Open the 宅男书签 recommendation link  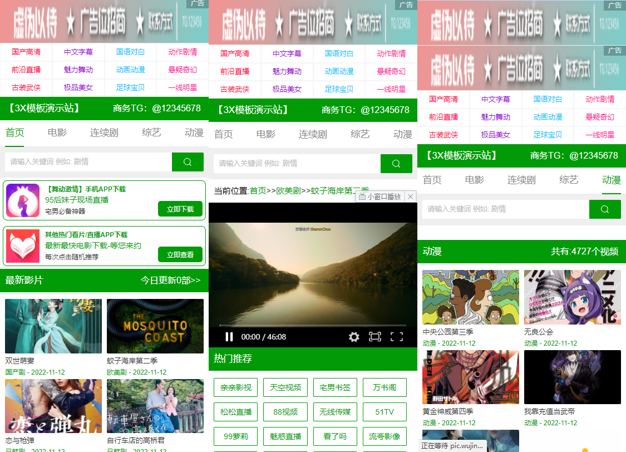pyautogui.click(x=335, y=387)
